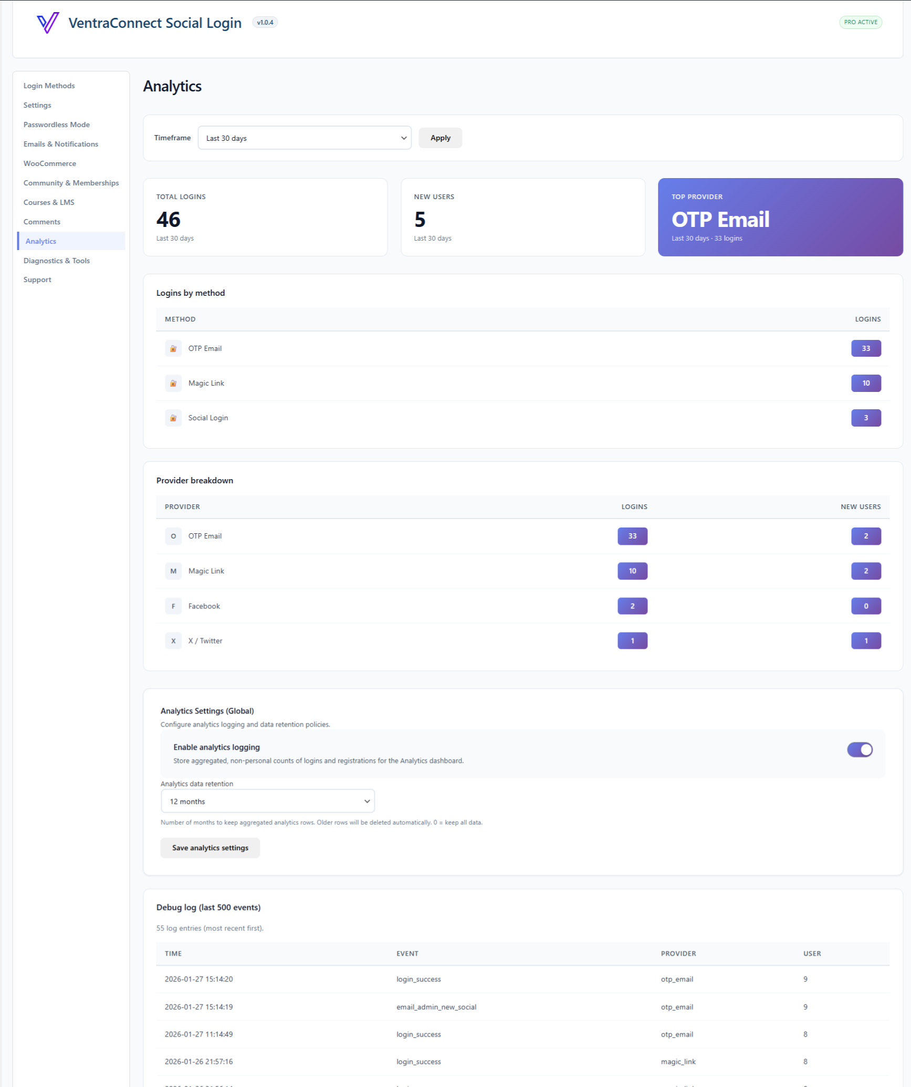The image size is (911, 1087).
Task: Click the VentraConnect logo icon
Action: (48, 23)
